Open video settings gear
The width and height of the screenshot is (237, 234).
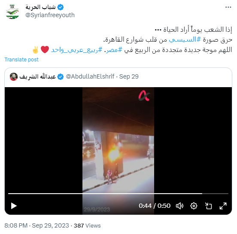point(194,206)
